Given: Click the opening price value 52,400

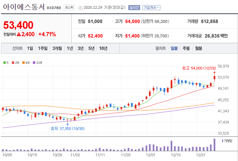Looking at the screenshot, I should 95,36.
